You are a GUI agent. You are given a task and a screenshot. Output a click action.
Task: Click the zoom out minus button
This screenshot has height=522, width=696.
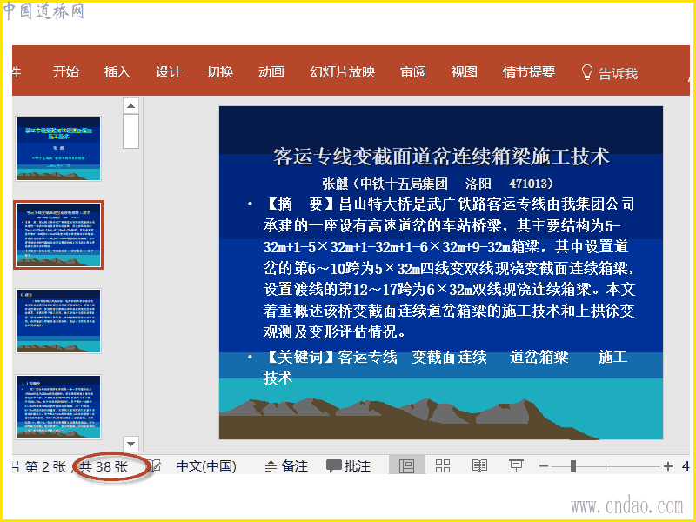544,466
